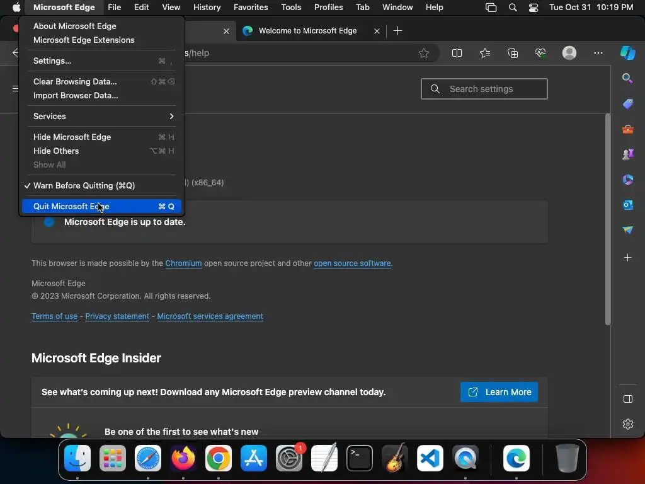Open the Favorites menu in menu bar
Image resolution: width=645 pixels, height=484 pixels.
(x=251, y=8)
